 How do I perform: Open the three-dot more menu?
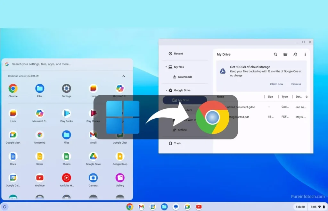click(x=305, y=55)
